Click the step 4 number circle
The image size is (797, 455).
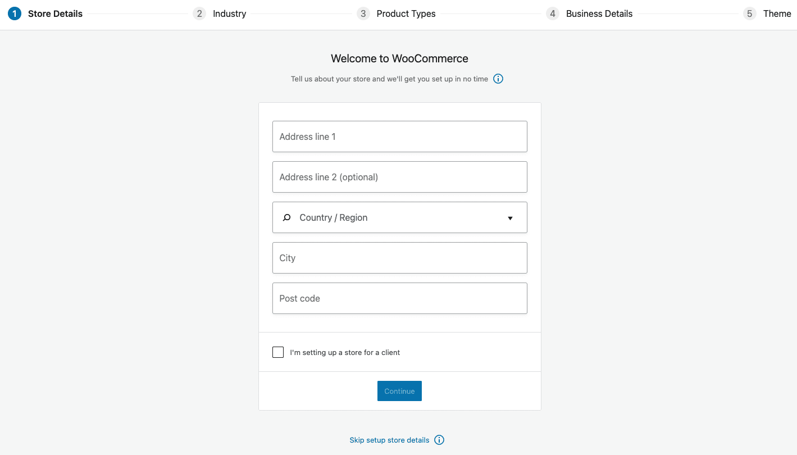coord(553,13)
